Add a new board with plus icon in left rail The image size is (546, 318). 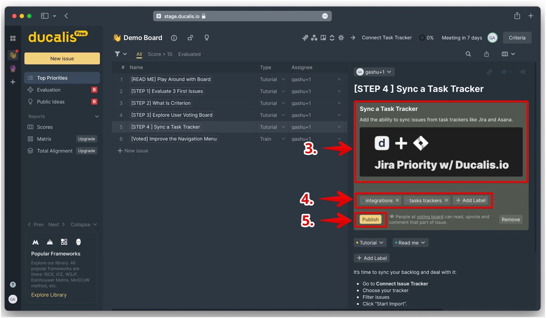click(13, 82)
